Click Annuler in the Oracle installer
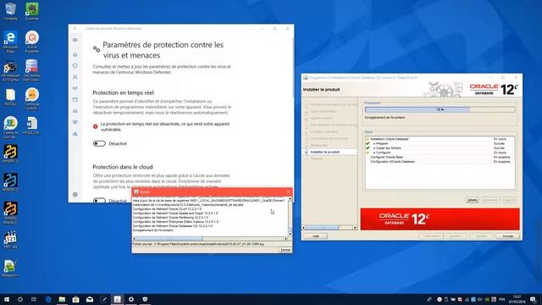The height and width of the screenshot is (305, 542). 508,236
